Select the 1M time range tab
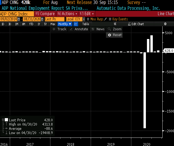Viewport: 174px width, 146px height. coord(17,24)
